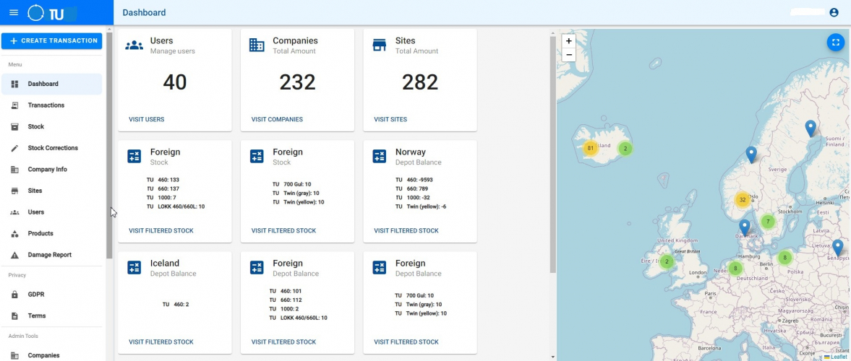Click the 81 cluster marker on Iceland
851x361 pixels.
coord(591,148)
